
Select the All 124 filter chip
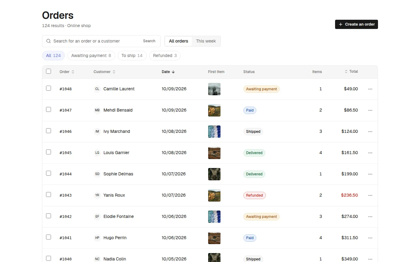pyautogui.click(x=53, y=56)
